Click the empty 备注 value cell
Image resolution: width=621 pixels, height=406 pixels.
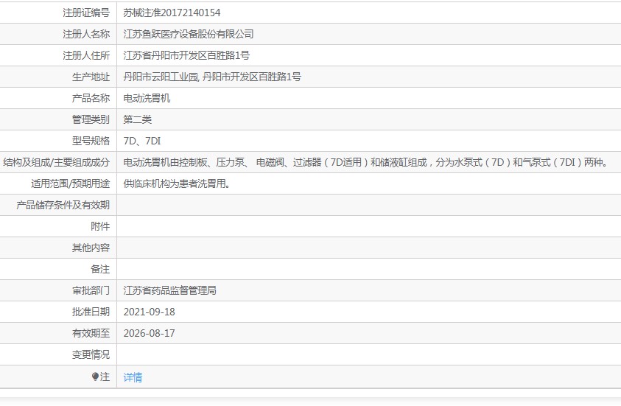coord(368,269)
